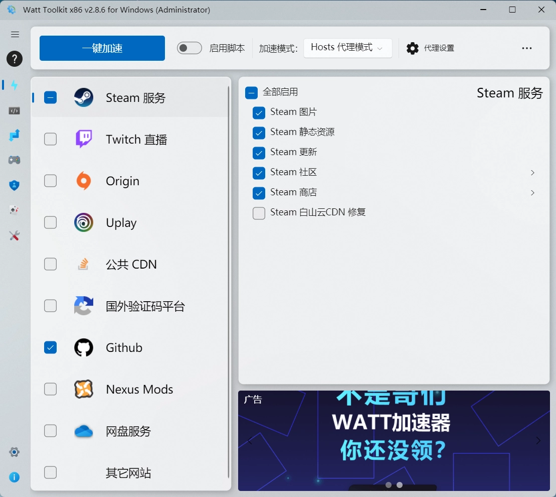Screen dimensions: 556x497
Task: Click the 一键加速 button
Action: coord(102,48)
